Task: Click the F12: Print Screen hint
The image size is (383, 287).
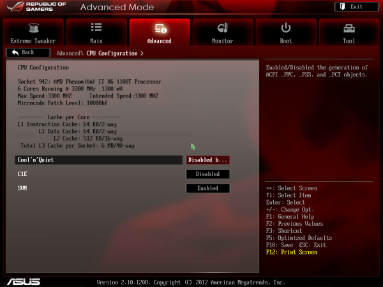Action: click(x=292, y=252)
